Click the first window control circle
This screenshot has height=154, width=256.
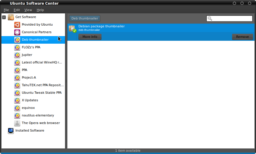point(234,3)
